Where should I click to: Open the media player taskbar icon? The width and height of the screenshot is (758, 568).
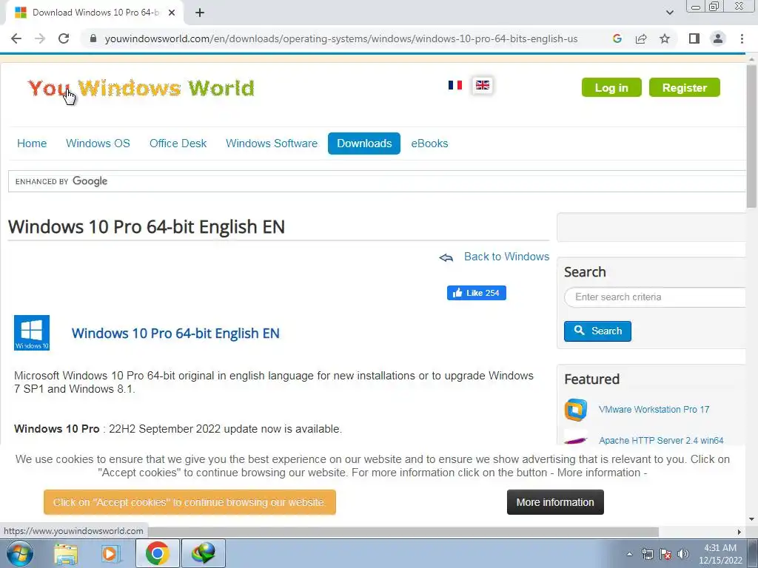(111, 553)
